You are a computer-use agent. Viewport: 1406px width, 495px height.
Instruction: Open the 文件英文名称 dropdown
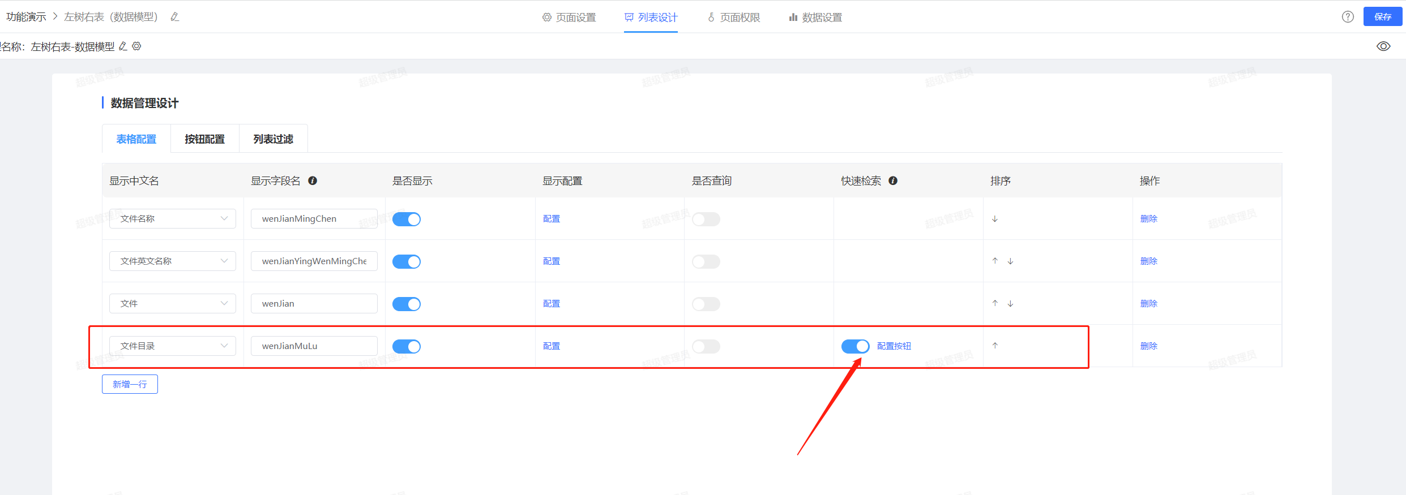pos(173,261)
